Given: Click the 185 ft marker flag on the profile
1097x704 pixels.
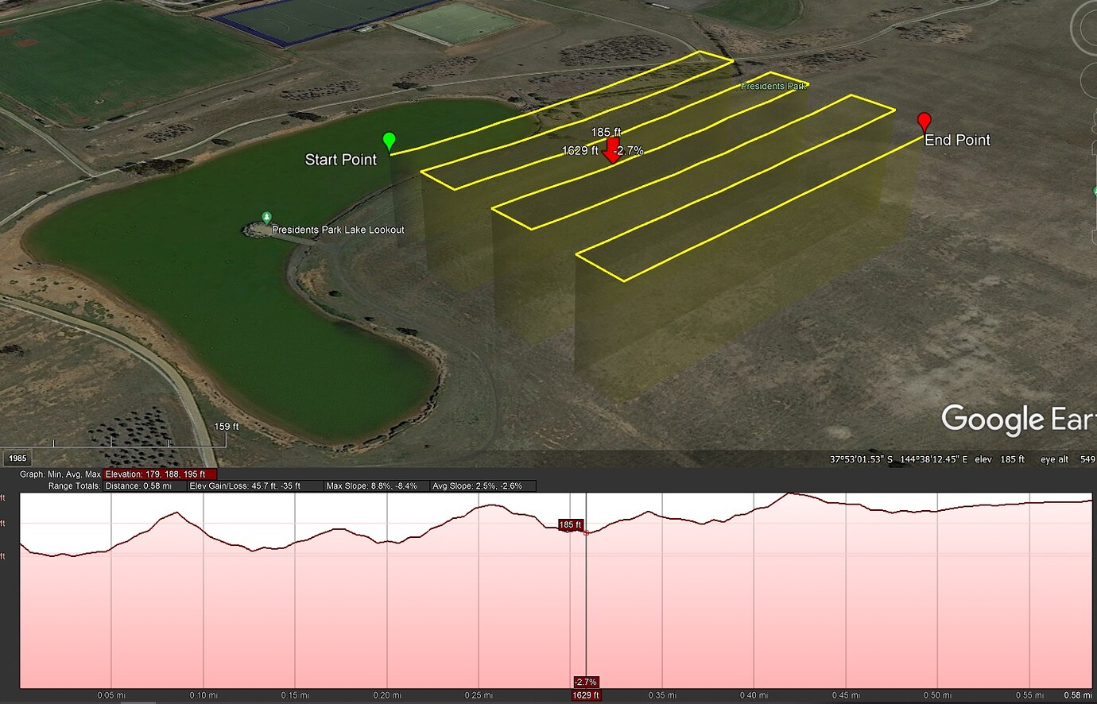Looking at the screenshot, I should [x=570, y=525].
